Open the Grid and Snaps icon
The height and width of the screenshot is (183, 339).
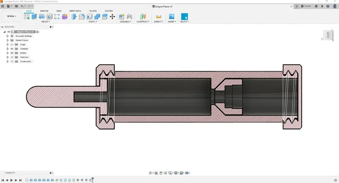click(182, 173)
